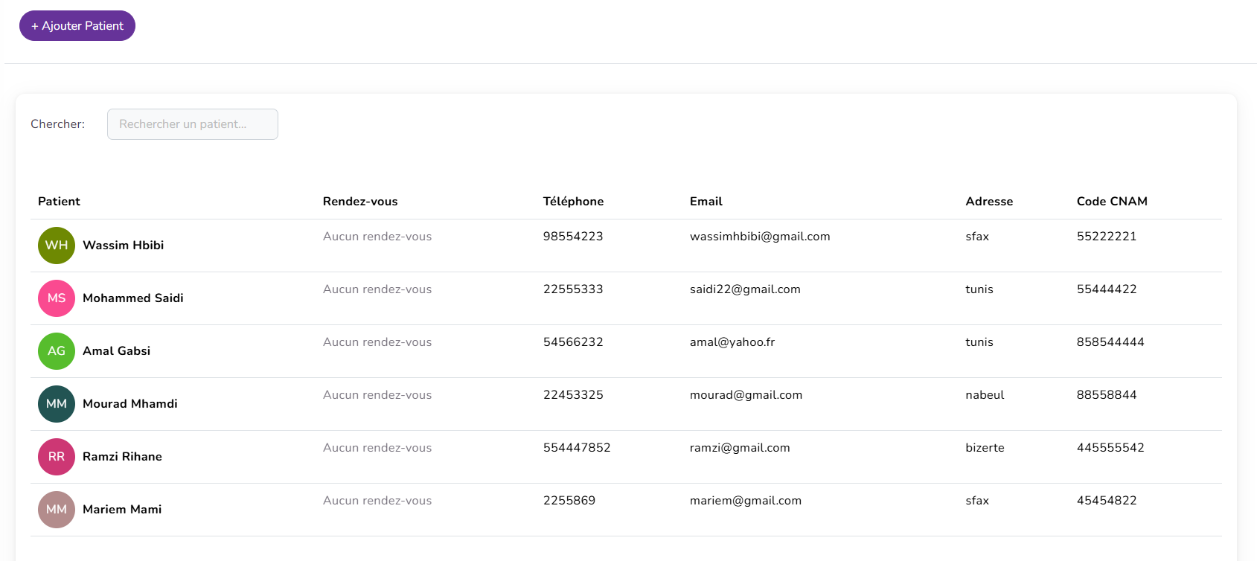This screenshot has width=1257, height=561.
Task: Click the Patient column header
Action: 59,202
